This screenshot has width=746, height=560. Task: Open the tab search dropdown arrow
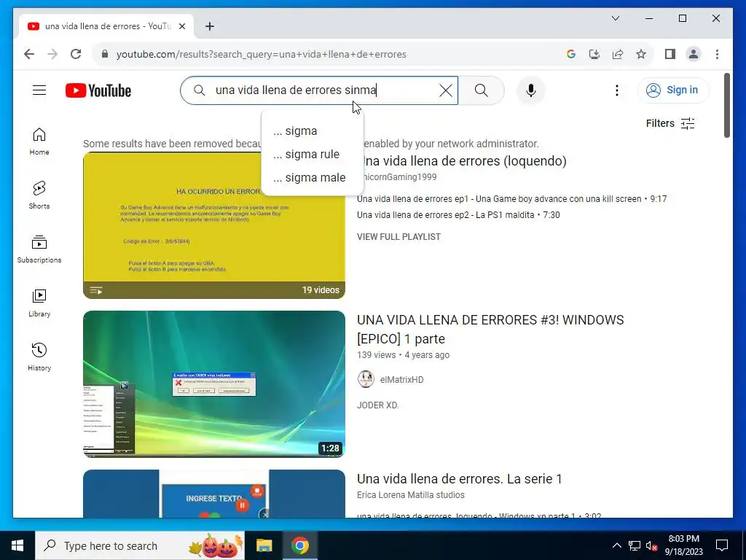click(615, 18)
